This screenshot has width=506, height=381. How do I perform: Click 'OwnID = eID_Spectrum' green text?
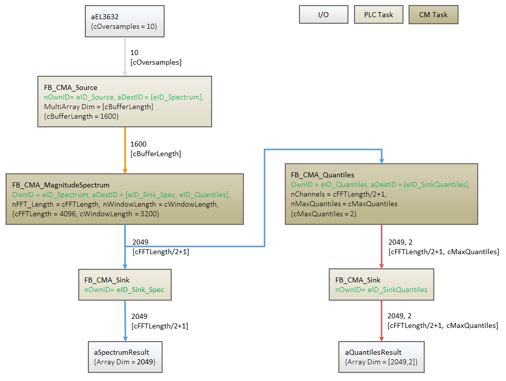50,195
